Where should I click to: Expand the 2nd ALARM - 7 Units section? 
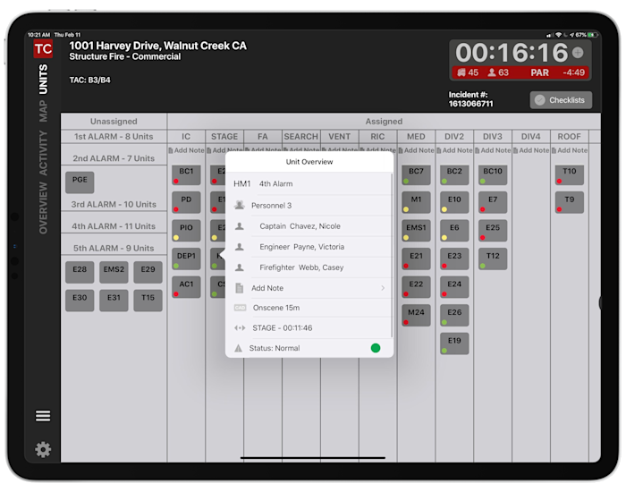[114, 158]
